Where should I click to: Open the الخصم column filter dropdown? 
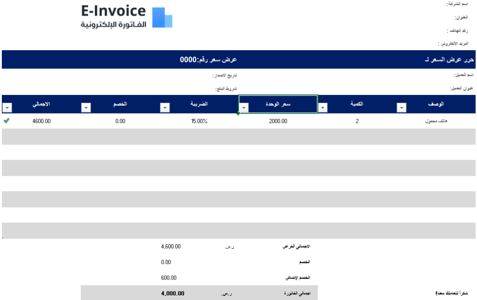tap(86, 108)
